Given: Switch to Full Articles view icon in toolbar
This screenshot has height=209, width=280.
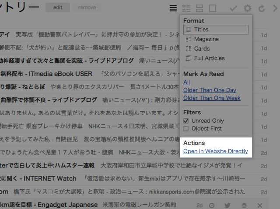Looking at the screenshot, I should tap(213, 8).
